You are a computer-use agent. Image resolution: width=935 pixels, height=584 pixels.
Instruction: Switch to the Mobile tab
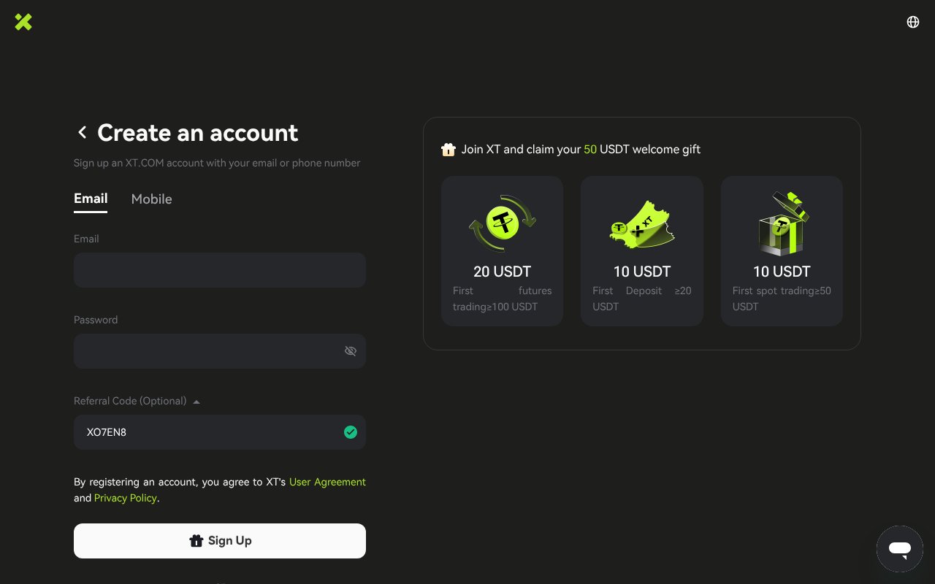tap(151, 199)
